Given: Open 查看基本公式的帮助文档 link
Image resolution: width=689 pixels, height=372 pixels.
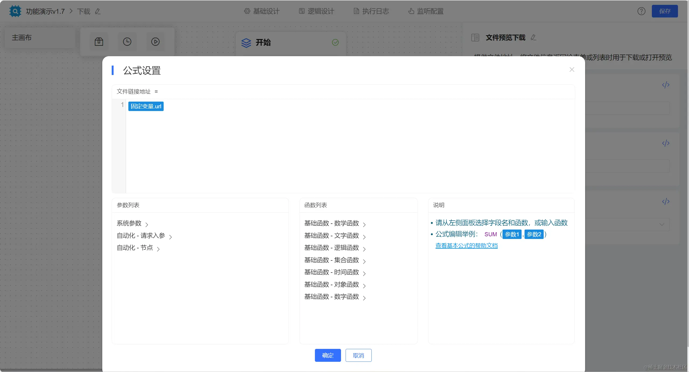Looking at the screenshot, I should coord(466,246).
